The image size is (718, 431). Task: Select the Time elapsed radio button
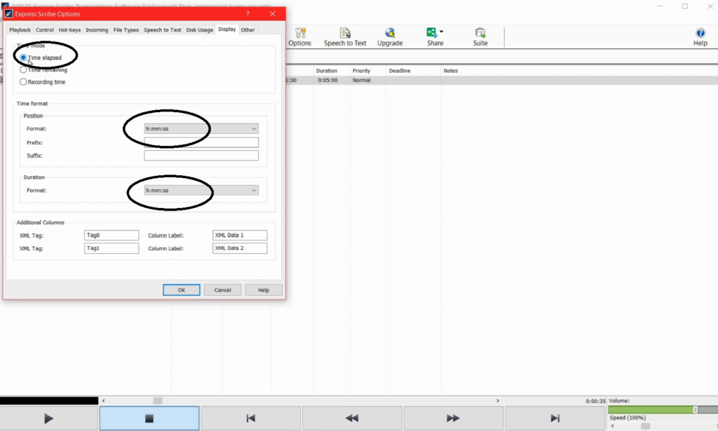point(23,57)
